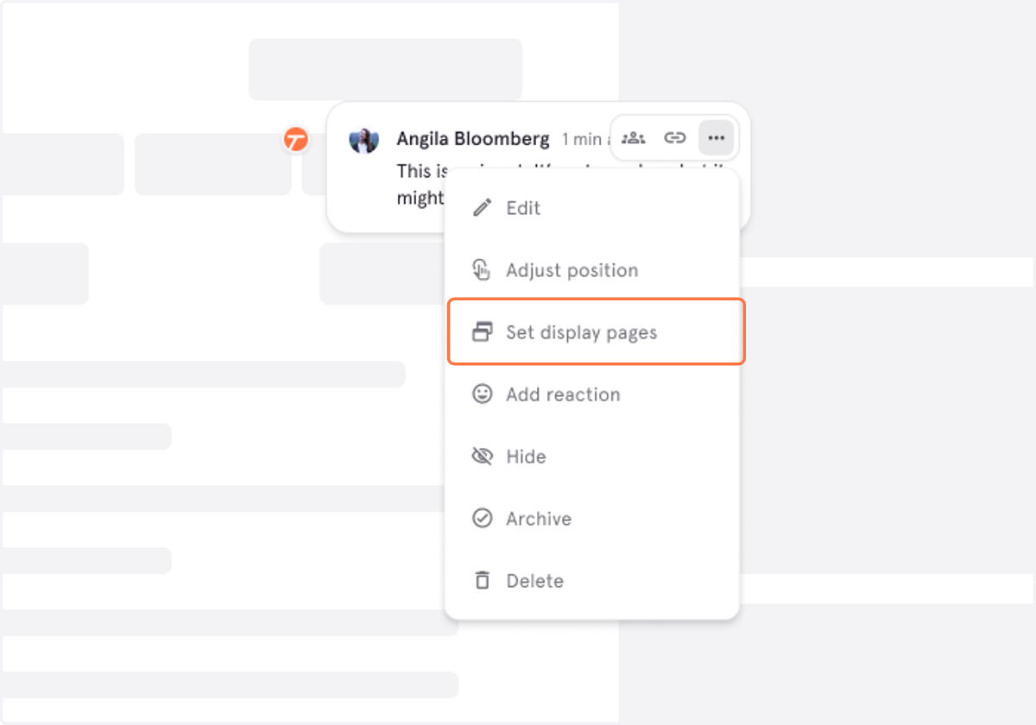Select Set display pages option
Viewport: 1036px width, 725px height.
pos(596,332)
